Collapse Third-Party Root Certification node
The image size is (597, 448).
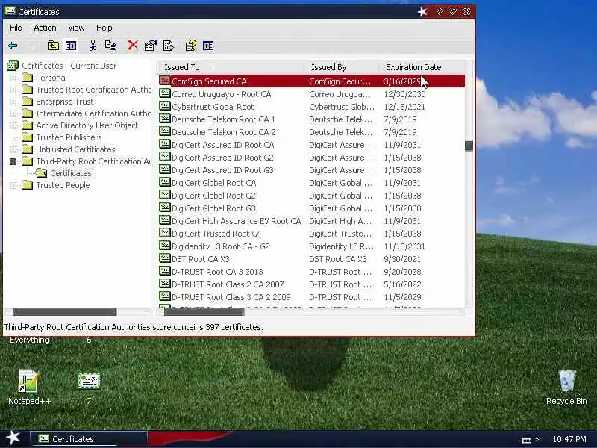(x=13, y=161)
